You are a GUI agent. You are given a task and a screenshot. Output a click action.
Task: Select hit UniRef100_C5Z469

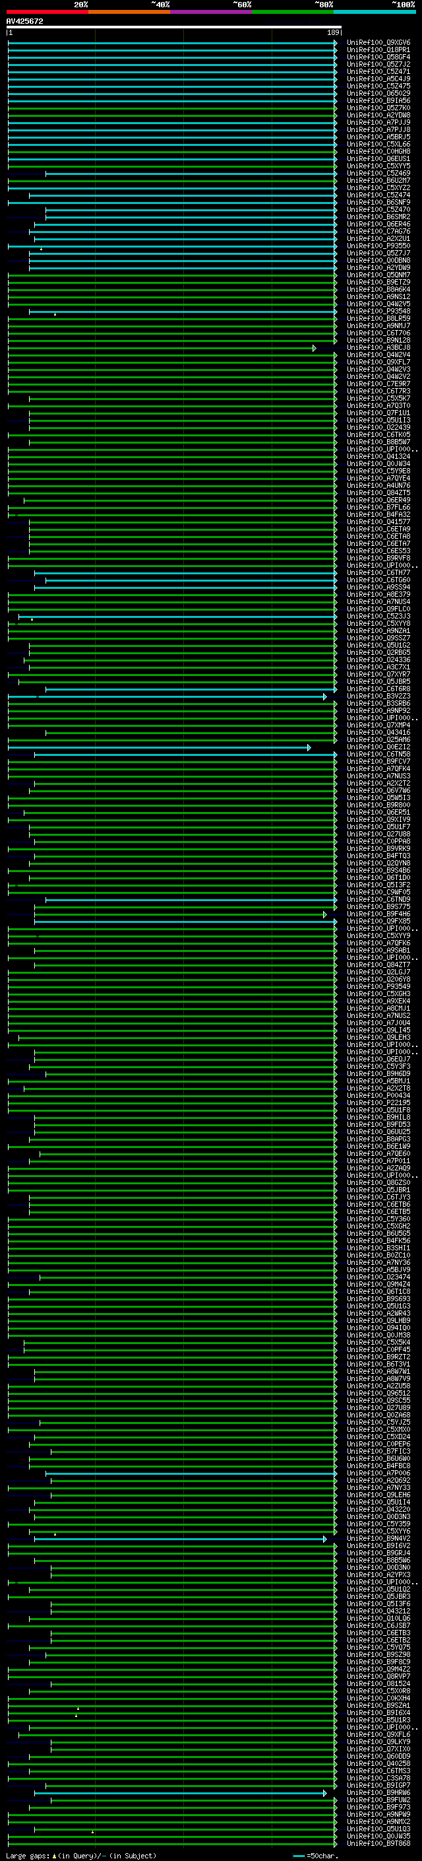(378, 174)
